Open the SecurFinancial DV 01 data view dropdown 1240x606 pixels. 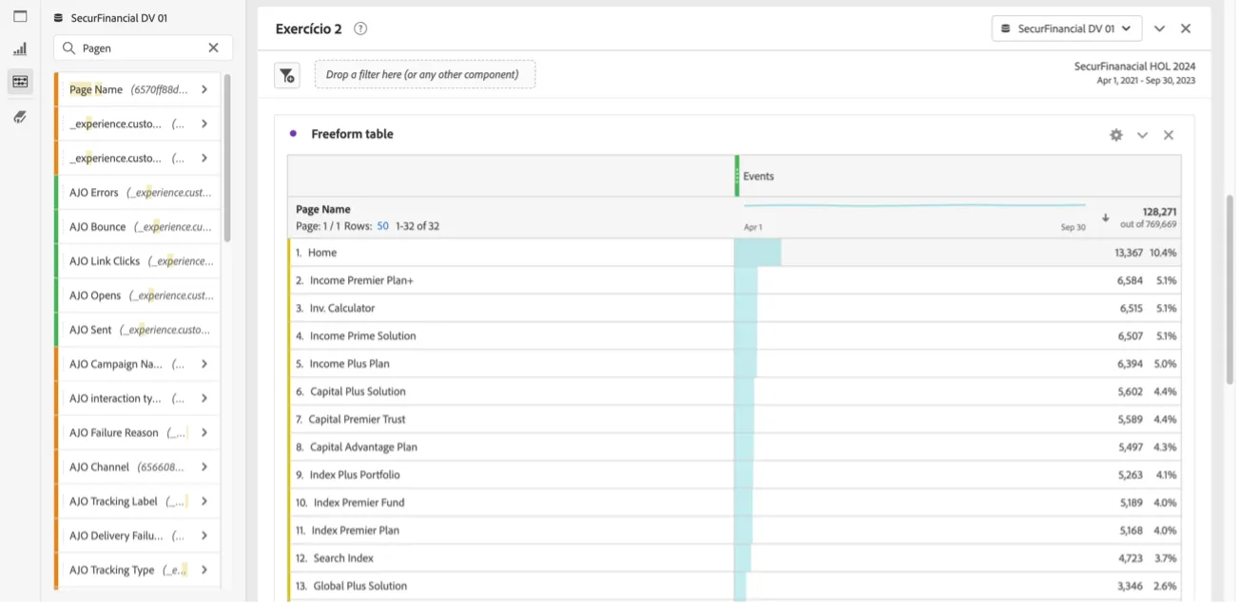pos(1067,28)
